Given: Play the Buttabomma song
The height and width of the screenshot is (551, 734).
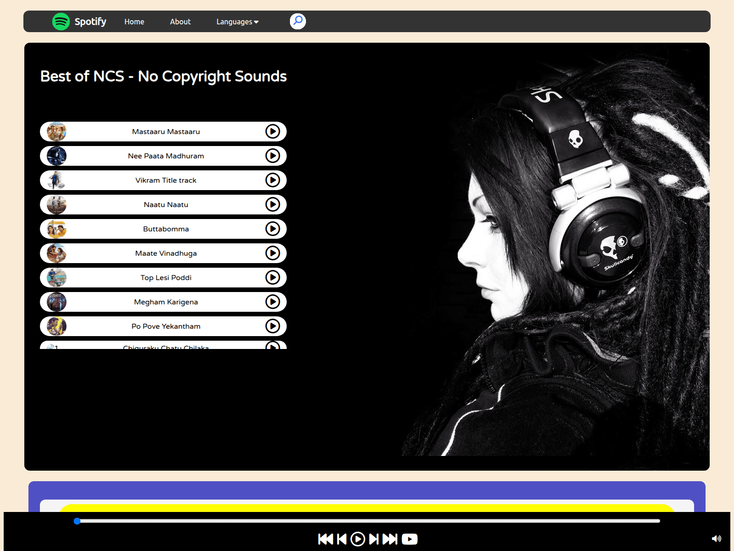Looking at the screenshot, I should pos(272,229).
